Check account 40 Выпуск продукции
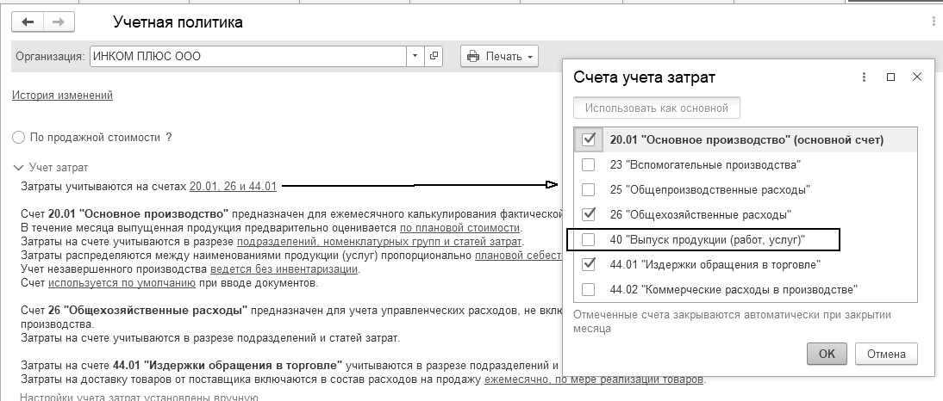The image size is (943, 401). (x=589, y=239)
